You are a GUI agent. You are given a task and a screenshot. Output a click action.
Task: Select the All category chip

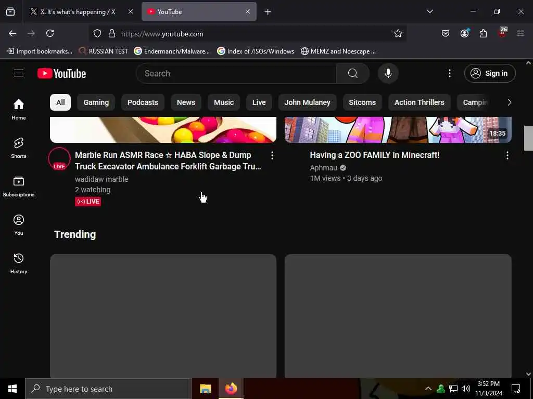[60, 102]
